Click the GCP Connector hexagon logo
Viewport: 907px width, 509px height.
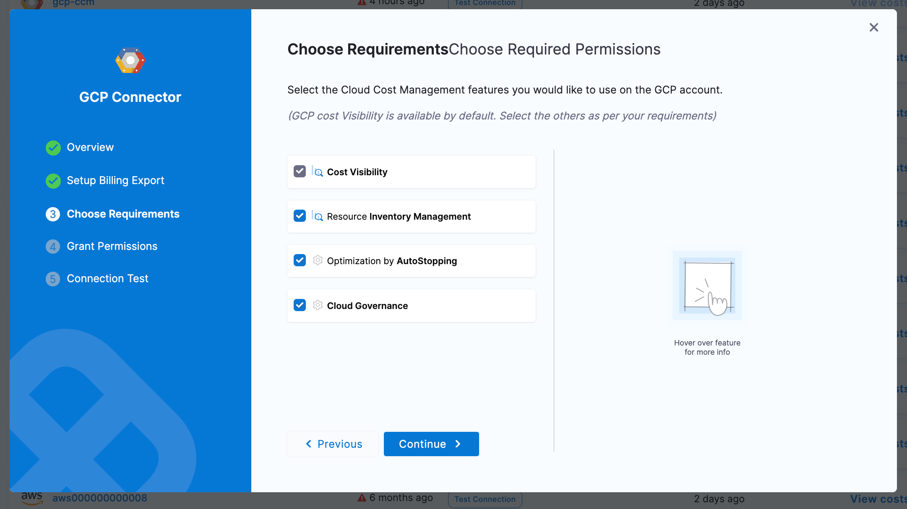click(130, 61)
